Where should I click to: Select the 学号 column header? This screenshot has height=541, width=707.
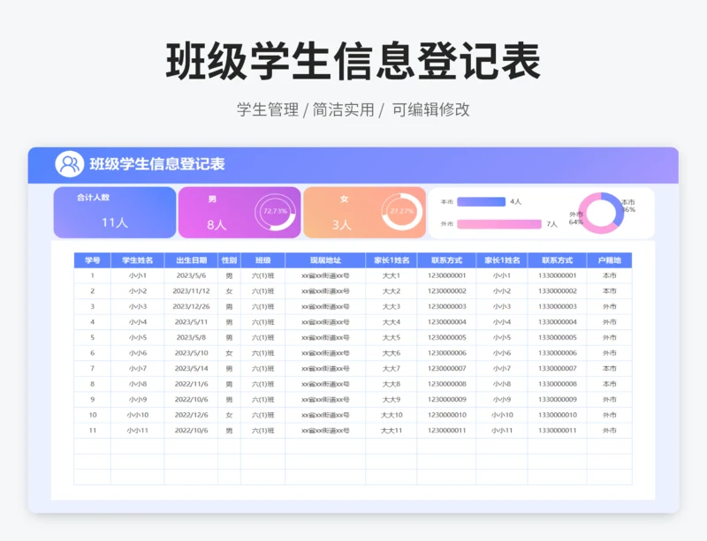[93, 260]
